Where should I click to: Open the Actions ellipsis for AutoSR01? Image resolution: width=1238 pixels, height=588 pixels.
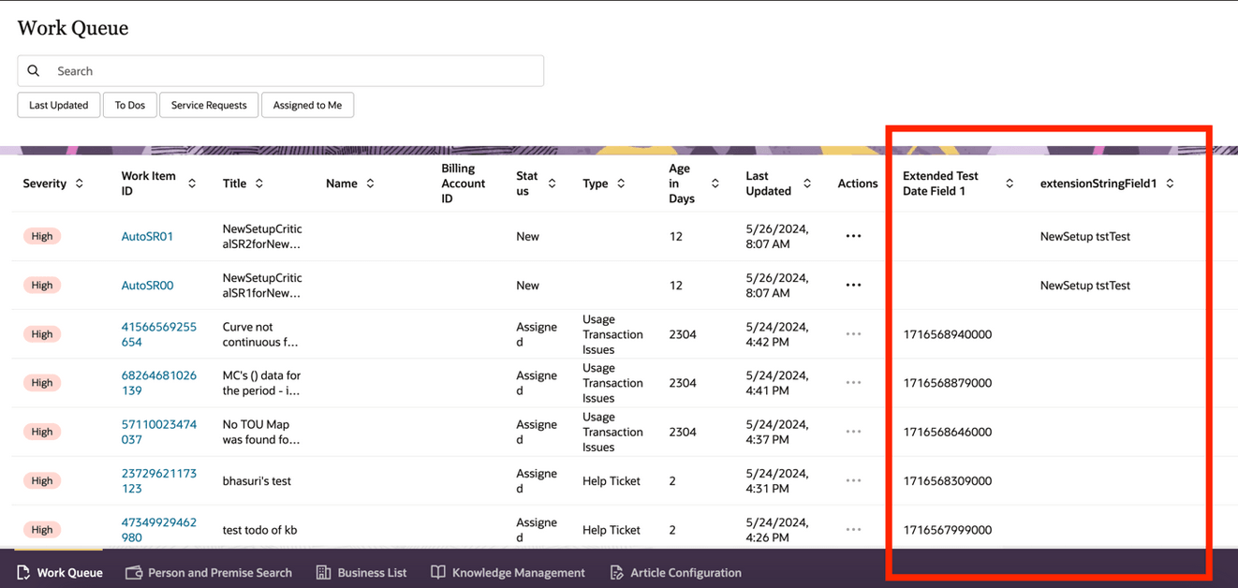click(x=853, y=236)
